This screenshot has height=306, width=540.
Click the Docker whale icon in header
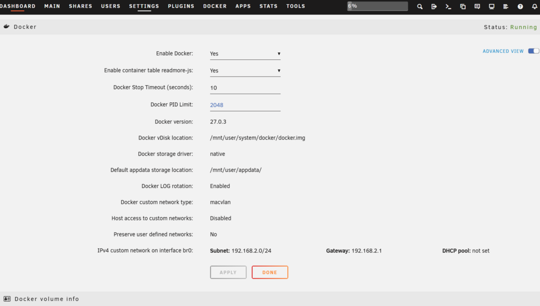6,26
